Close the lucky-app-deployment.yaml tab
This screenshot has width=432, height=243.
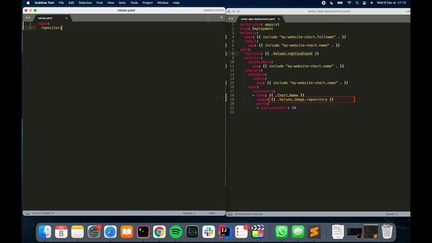(279, 19)
